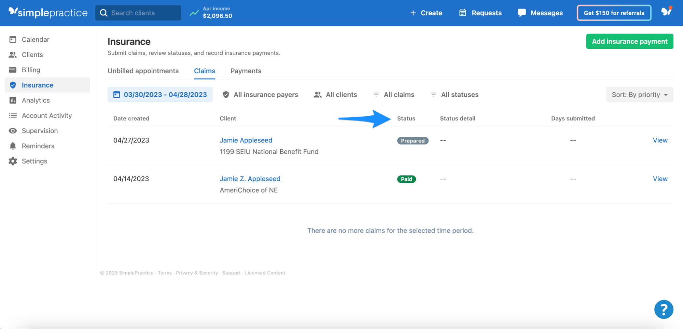Click the Licensed Content footer link

(265, 273)
